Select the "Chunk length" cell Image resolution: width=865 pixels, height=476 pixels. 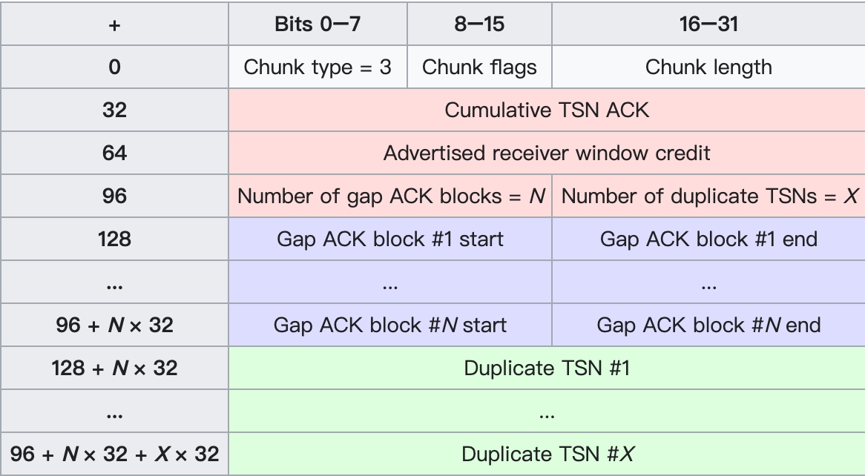click(x=708, y=67)
